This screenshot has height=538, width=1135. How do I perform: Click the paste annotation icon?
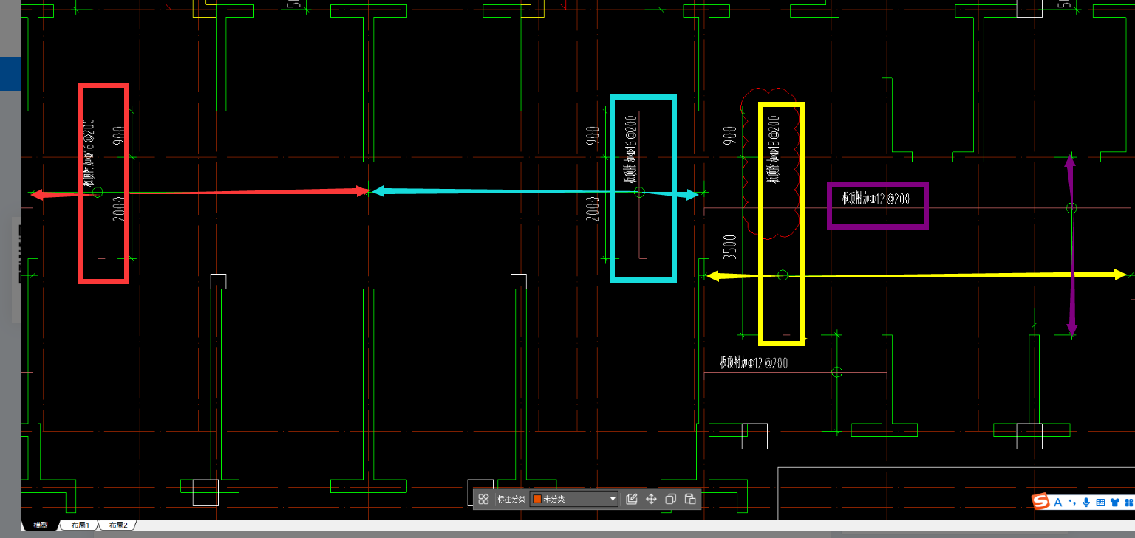point(689,499)
